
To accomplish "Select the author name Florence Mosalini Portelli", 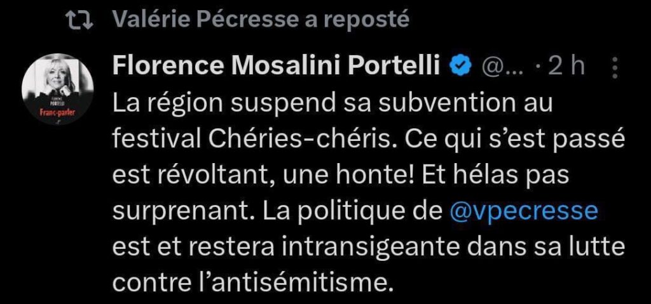I will point(277,66).
